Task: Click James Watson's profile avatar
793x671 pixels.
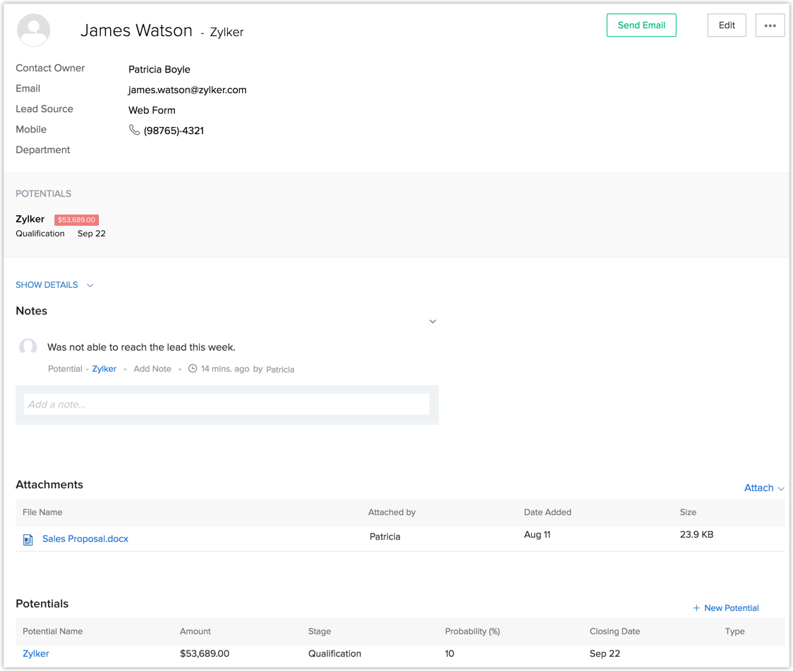Action: click(x=34, y=30)
